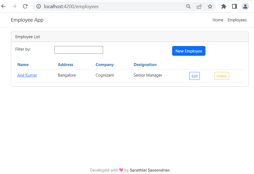Open the user profile avatar

[245, 6]
